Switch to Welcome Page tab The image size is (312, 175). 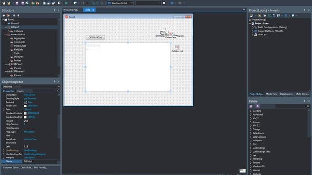pyautogui.click(x=71, y=10)
